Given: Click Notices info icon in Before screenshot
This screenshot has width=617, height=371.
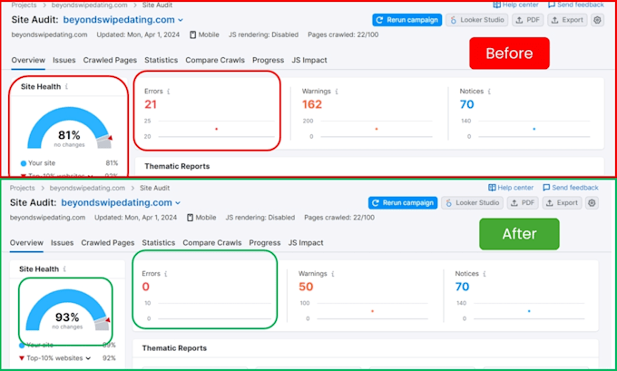Looking at the screenshot, I should pyautogui.click(x=489, y=92).
